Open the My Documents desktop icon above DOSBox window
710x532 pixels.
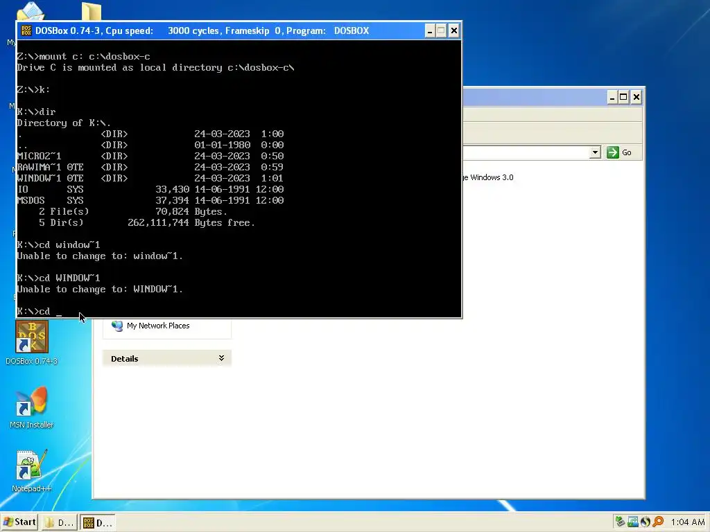coord(30,11)
